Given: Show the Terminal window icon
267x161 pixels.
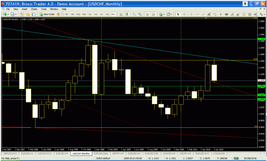Looking at the screenshot, I should [34, 14].
